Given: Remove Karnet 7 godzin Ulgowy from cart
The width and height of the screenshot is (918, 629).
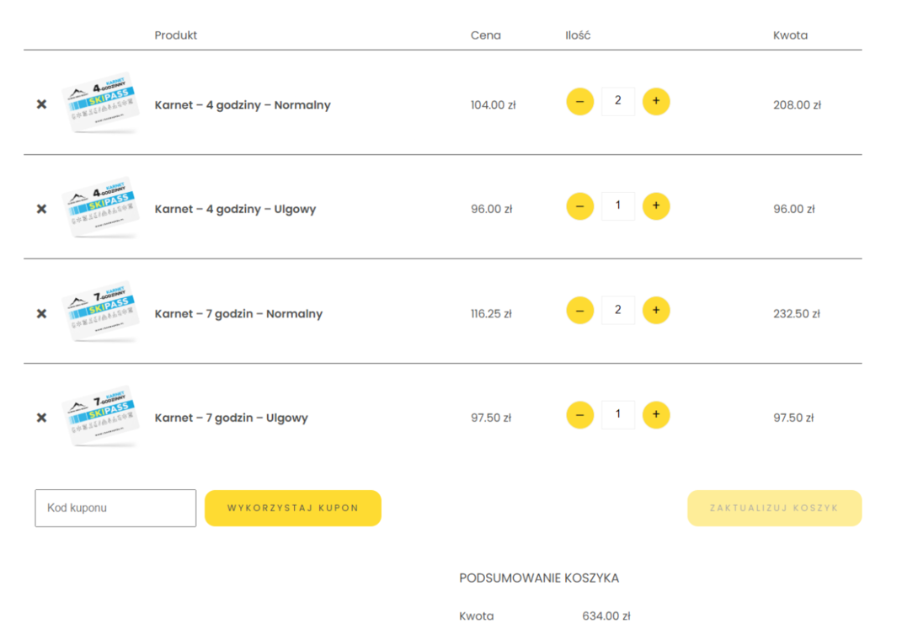Looking at the screenshot, I should point(41,418).
